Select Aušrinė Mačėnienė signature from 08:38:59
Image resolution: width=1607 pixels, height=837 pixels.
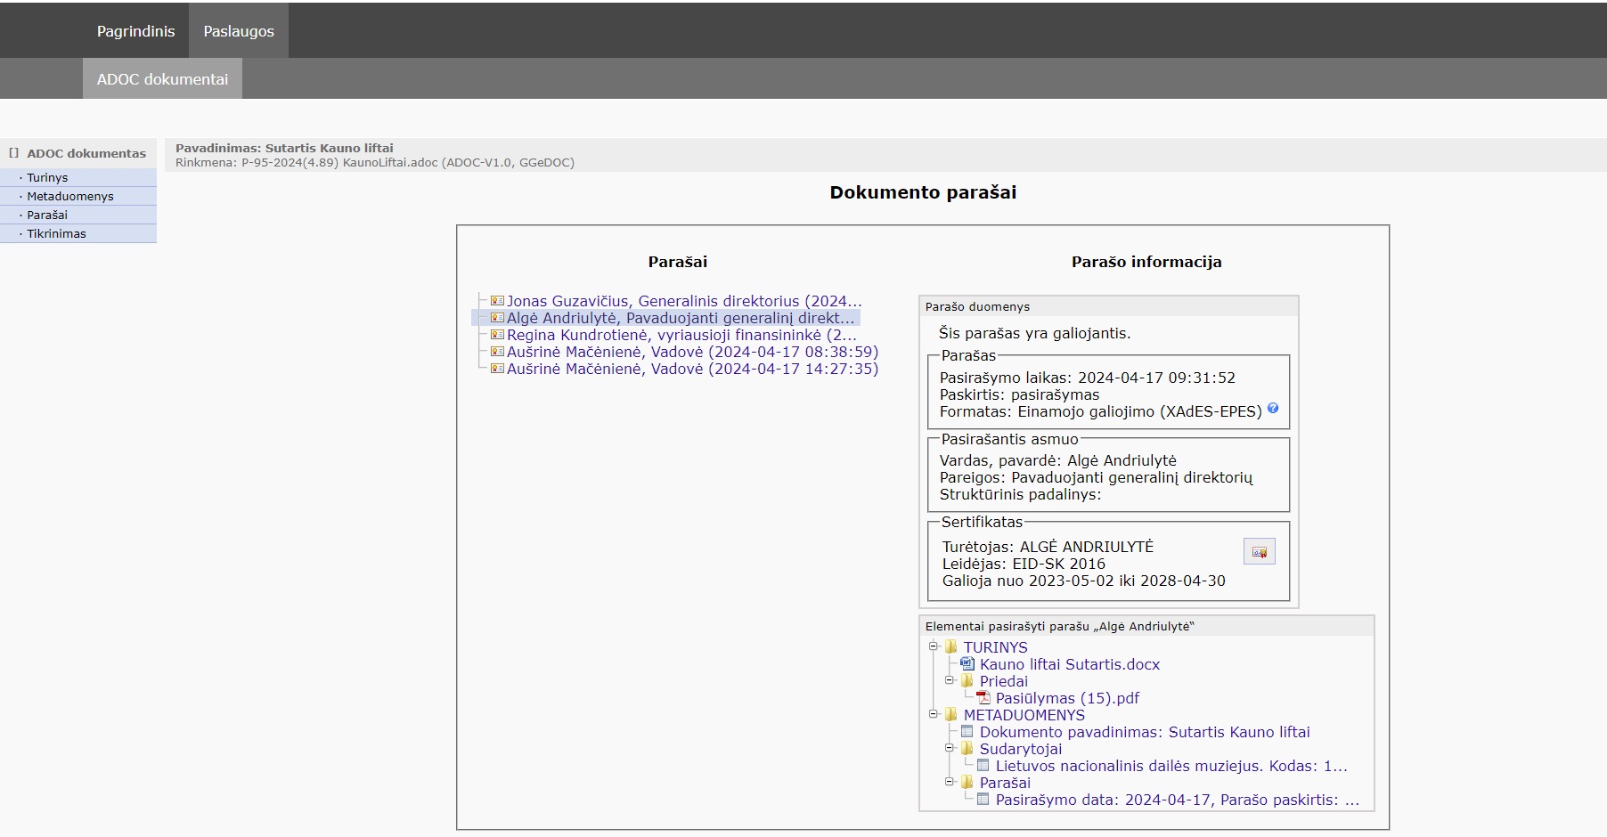pyautogui.click(x=692, y=352)
